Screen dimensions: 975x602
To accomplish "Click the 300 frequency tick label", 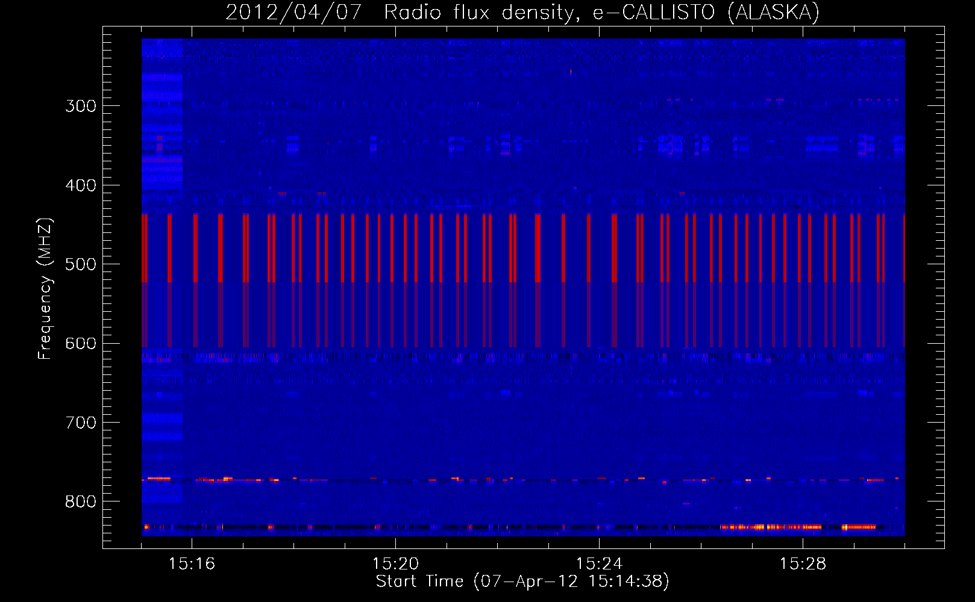I will click(81, 106).
